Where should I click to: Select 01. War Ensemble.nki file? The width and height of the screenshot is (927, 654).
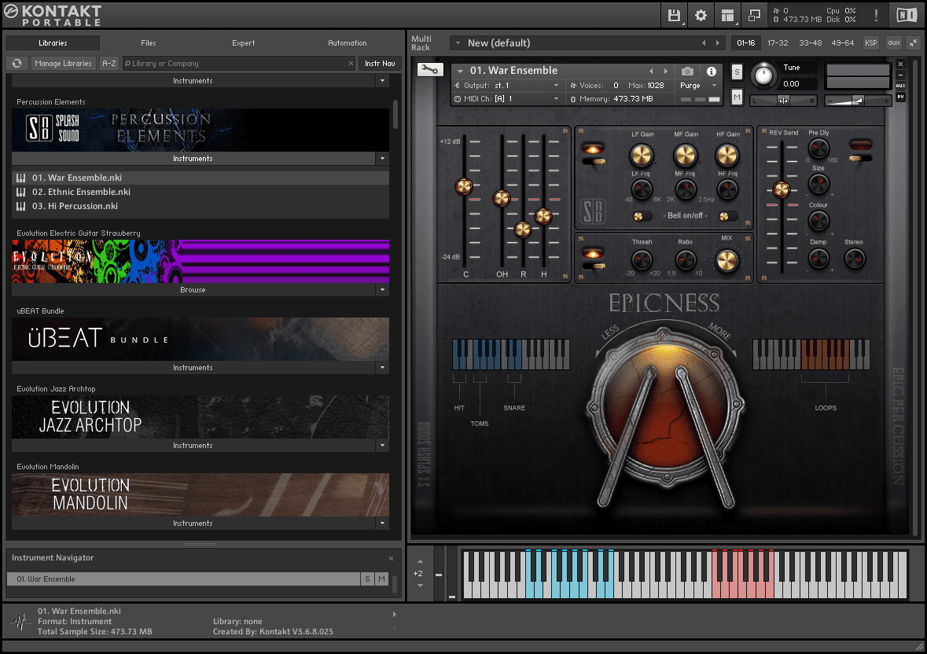200,178
